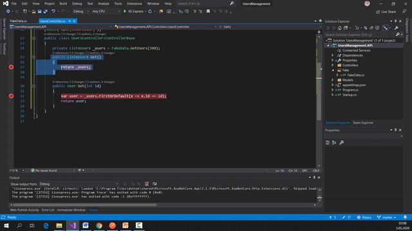This screenshot has height=231, width=412.
Task: Expand the Controllers folder
Action: tap(333, 65)
